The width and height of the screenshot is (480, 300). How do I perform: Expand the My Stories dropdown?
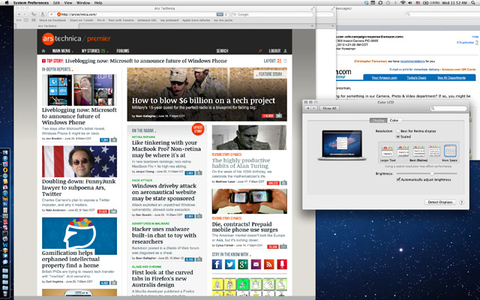point(94,51)
